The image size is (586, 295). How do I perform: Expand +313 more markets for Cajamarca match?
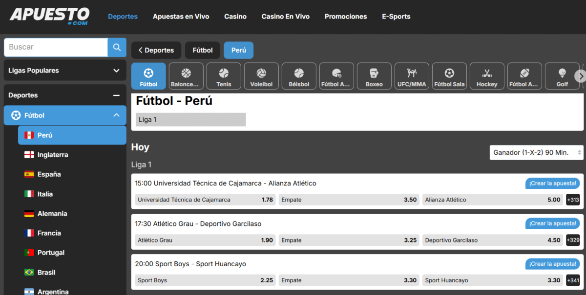tap(573, 200)
